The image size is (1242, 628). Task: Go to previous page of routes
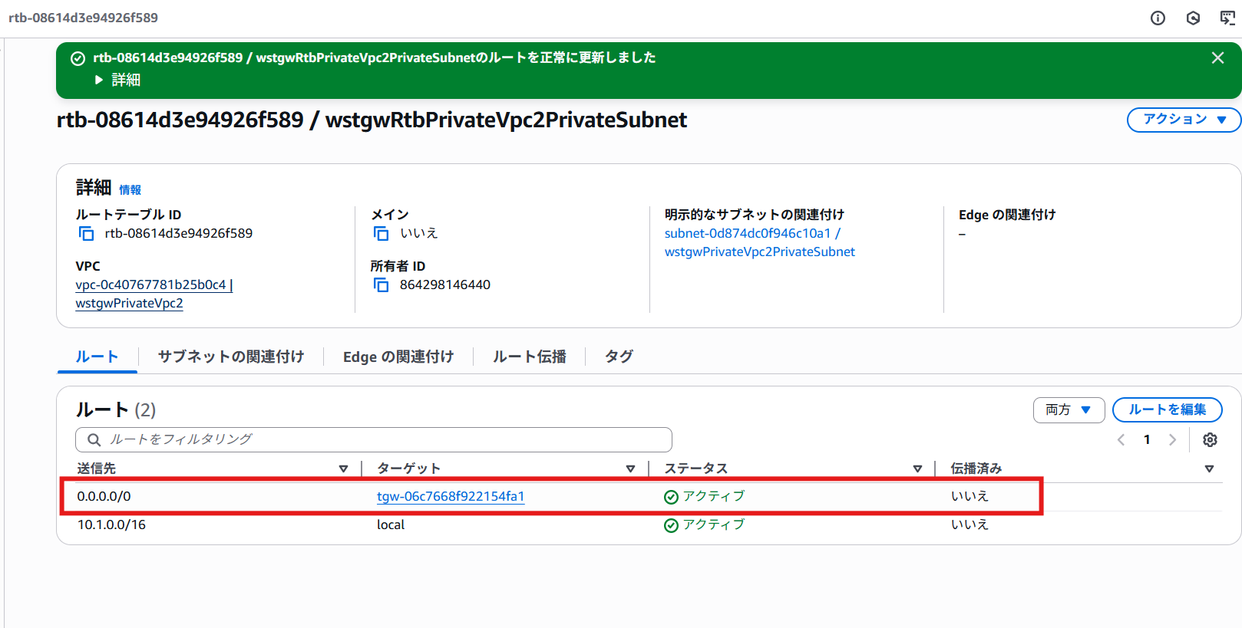click(1121, 440)
